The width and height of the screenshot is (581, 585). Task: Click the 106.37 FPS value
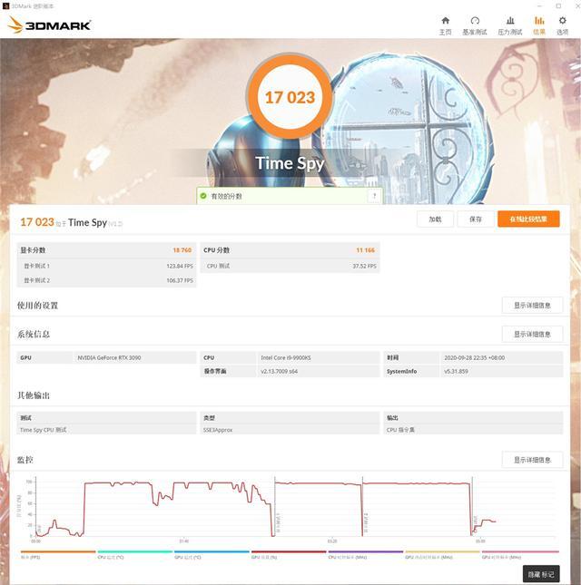coord(180,280)
